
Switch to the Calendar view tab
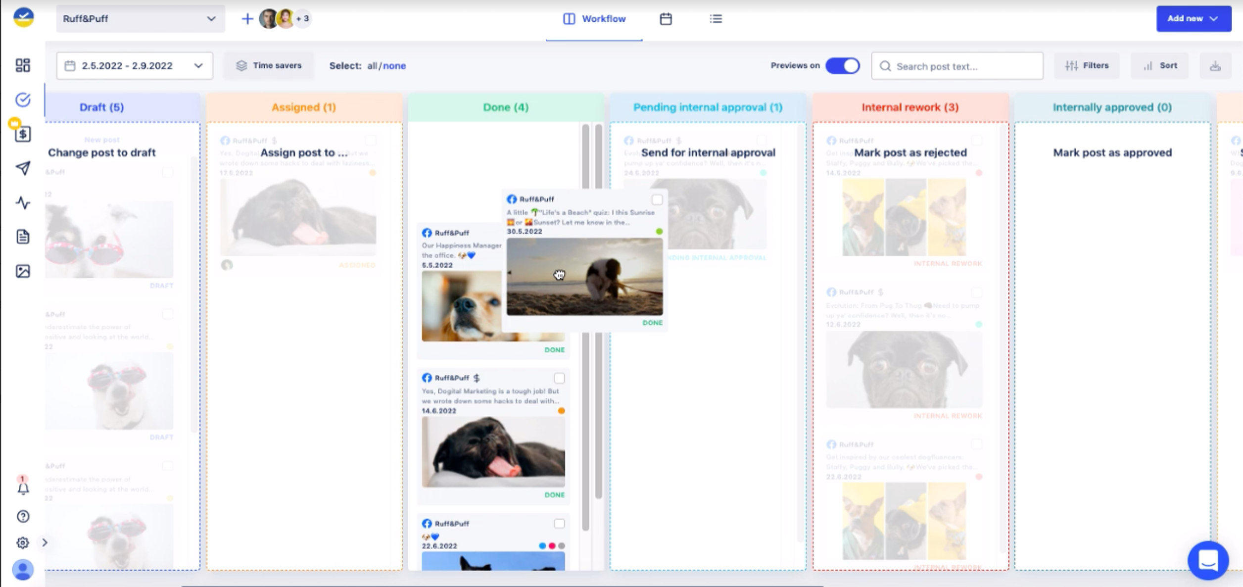click(x=666, y=18)
